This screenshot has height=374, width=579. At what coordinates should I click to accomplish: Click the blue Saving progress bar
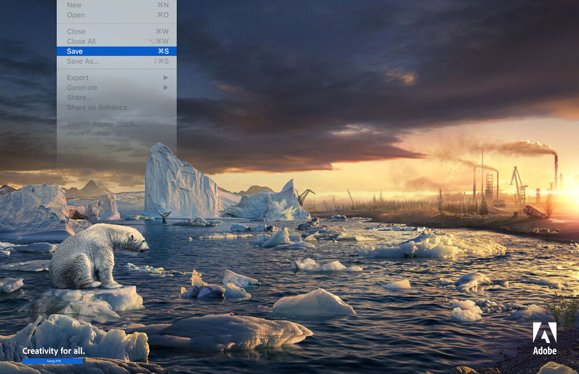53,361
